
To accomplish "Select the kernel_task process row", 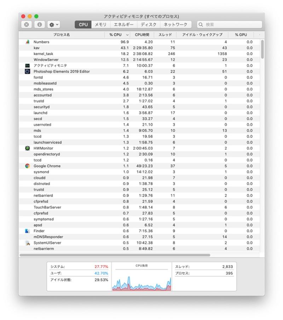I will tap(139, 54).
